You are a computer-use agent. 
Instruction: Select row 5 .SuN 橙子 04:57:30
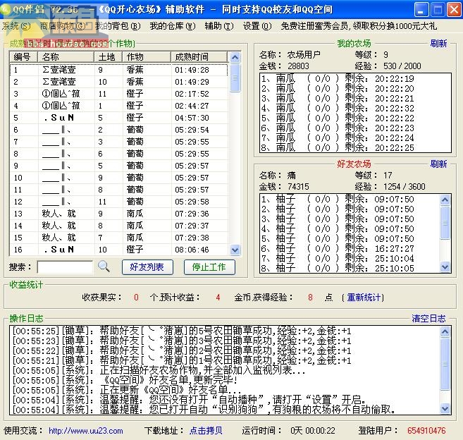(118, 118)
